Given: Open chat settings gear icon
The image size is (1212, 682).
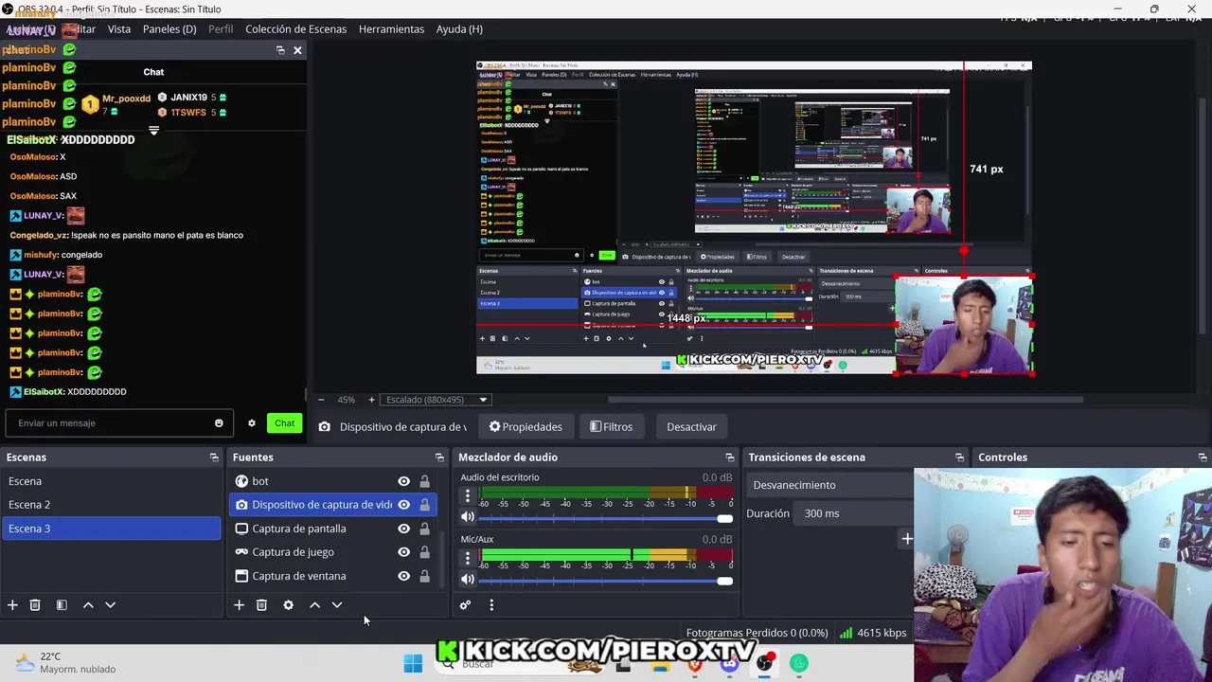Looking at the screenshot, I should coord(252,423).
